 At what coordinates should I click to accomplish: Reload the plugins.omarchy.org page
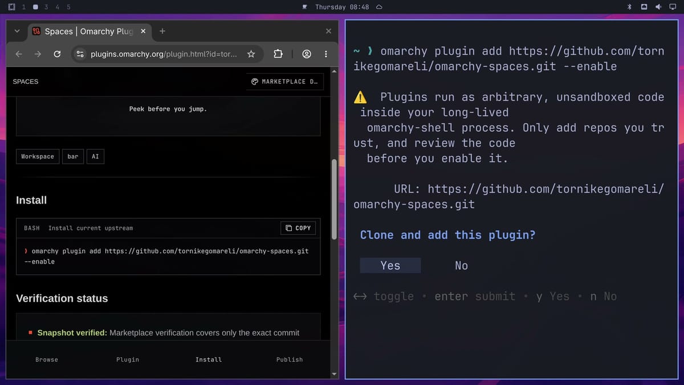pos(57,54)
